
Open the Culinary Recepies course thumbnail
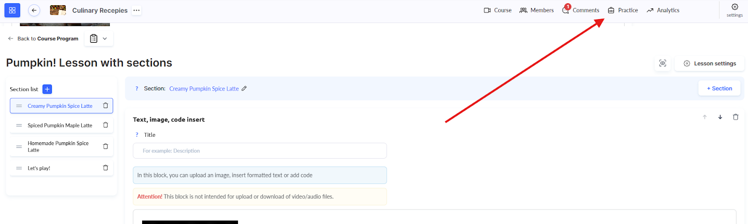click(x=58, y=10)
